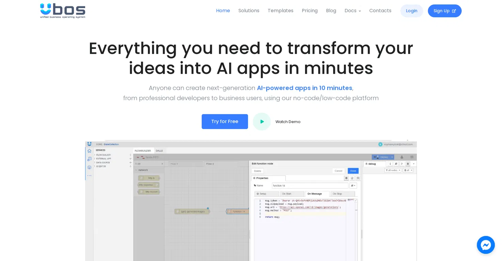Open the 'all nodes' filter dropdown
Image resolution: width=502 pixels, height=261 pixels.
pyautogui.click(x=393, y=170)
